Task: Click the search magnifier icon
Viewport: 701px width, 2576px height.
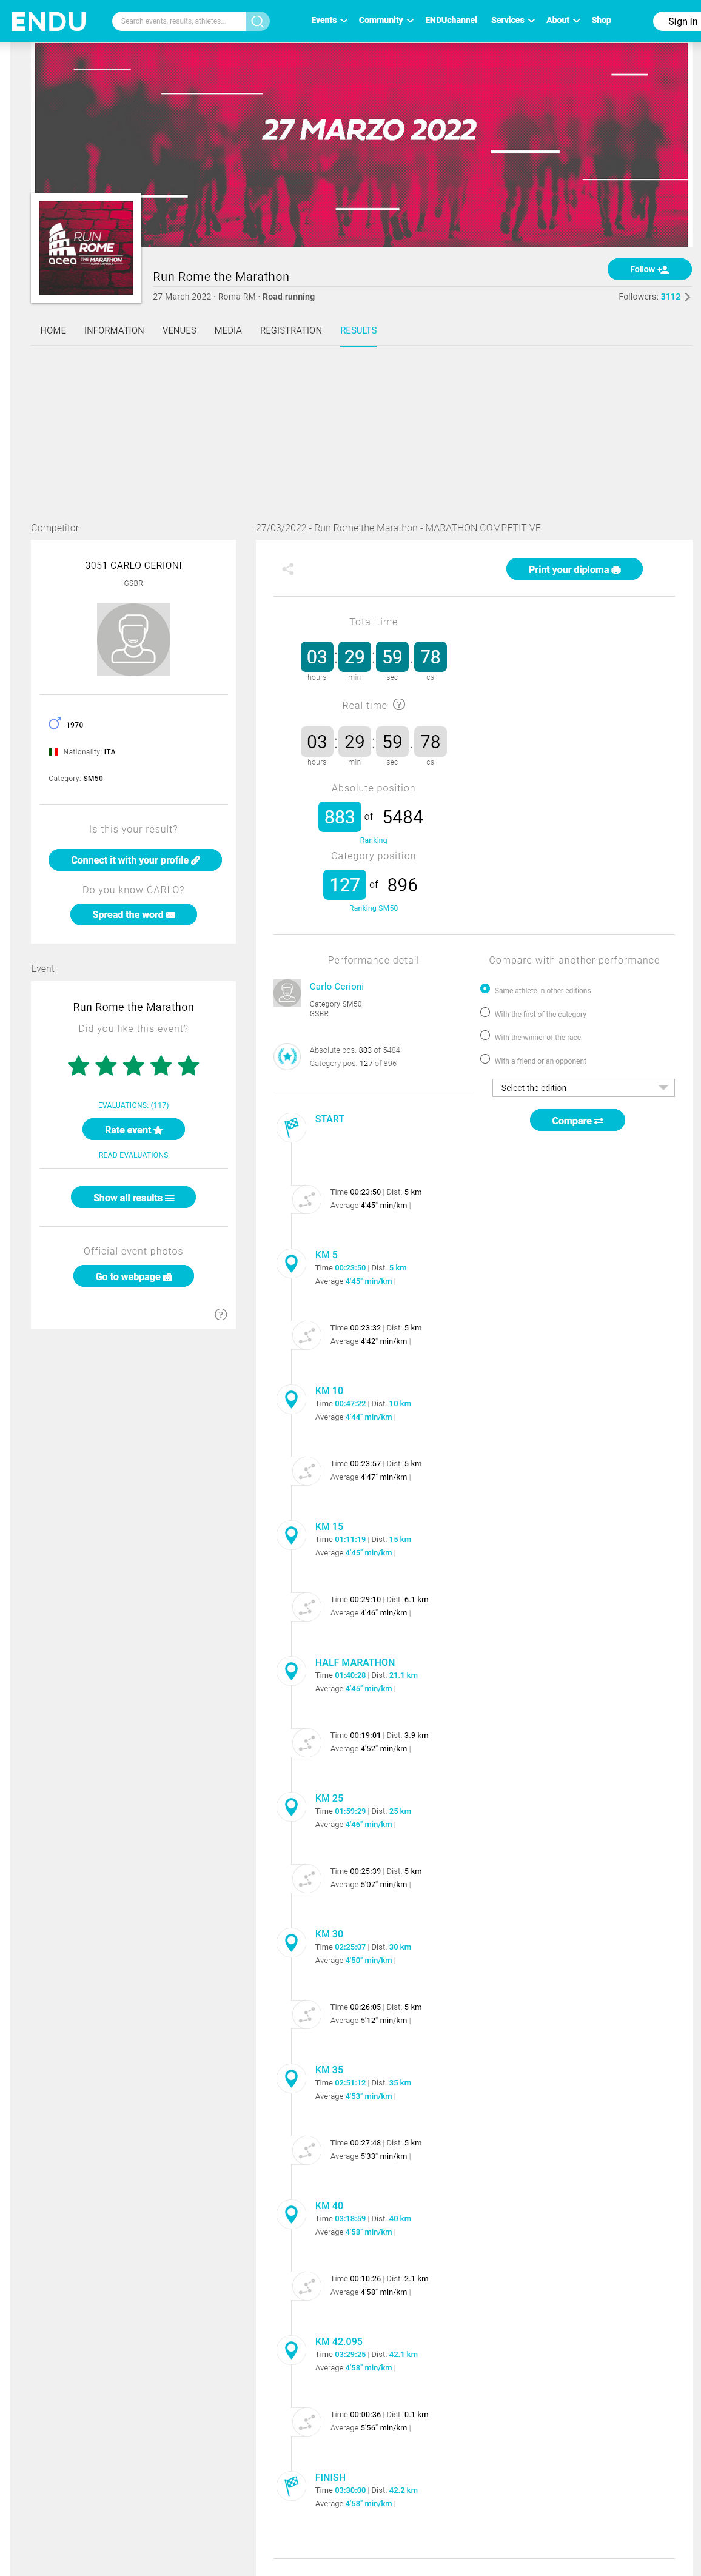Action: [x=257, y=21]
